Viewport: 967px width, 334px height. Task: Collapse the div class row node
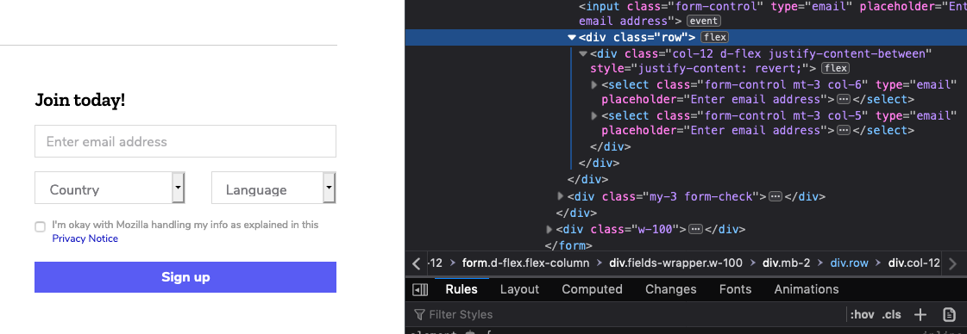[572, 38]
